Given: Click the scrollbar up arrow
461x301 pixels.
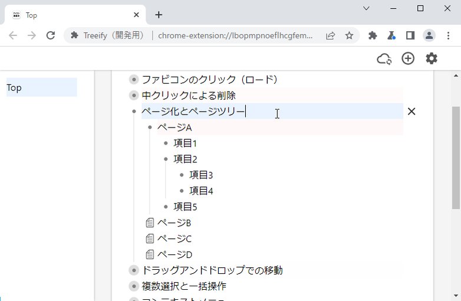Looking at the screenshot, I should pyautogui.click(x=456, y=76).
